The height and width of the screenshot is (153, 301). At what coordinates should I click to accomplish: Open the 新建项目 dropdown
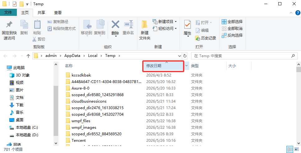point(165,21)
